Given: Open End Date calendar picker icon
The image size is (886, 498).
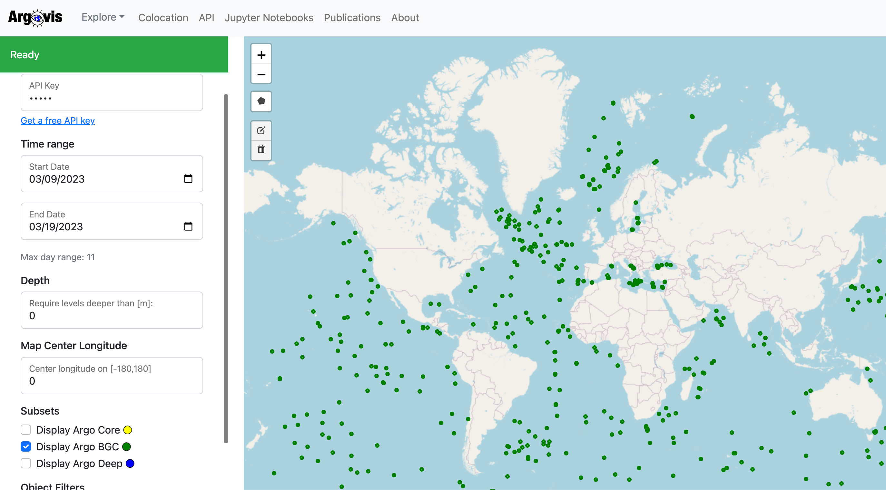Looking at the screenshot, I should click(x=188, y=226).
